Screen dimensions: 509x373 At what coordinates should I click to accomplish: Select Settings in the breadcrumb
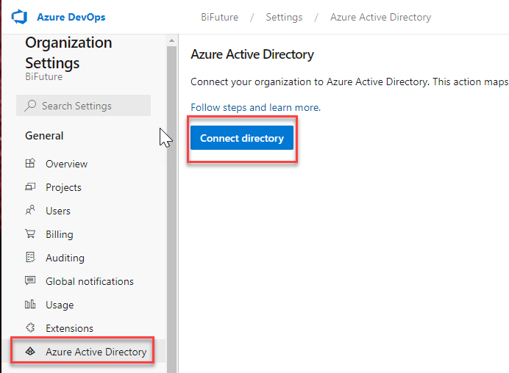[284, 17]
